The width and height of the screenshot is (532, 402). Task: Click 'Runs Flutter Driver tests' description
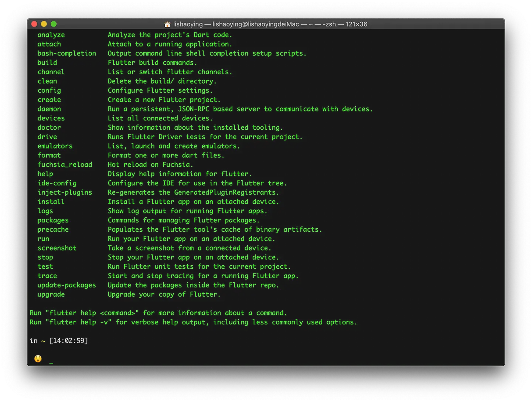[205, 137]
